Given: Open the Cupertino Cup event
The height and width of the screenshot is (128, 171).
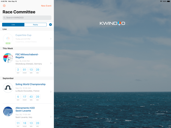Looking at the screenshot, I should [27, 39].
